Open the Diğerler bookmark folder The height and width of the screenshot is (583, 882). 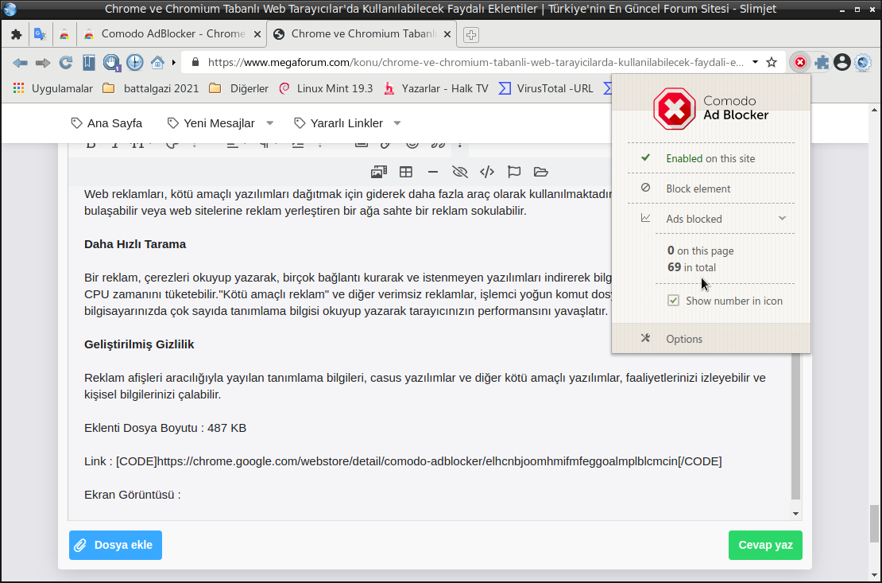tap(238, 88)
